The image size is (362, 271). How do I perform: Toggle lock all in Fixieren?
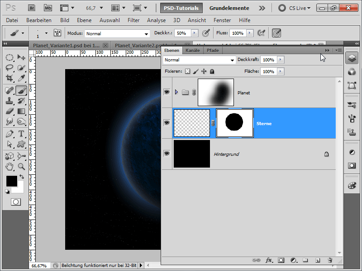pyautogui.click(x=212, y=71)
